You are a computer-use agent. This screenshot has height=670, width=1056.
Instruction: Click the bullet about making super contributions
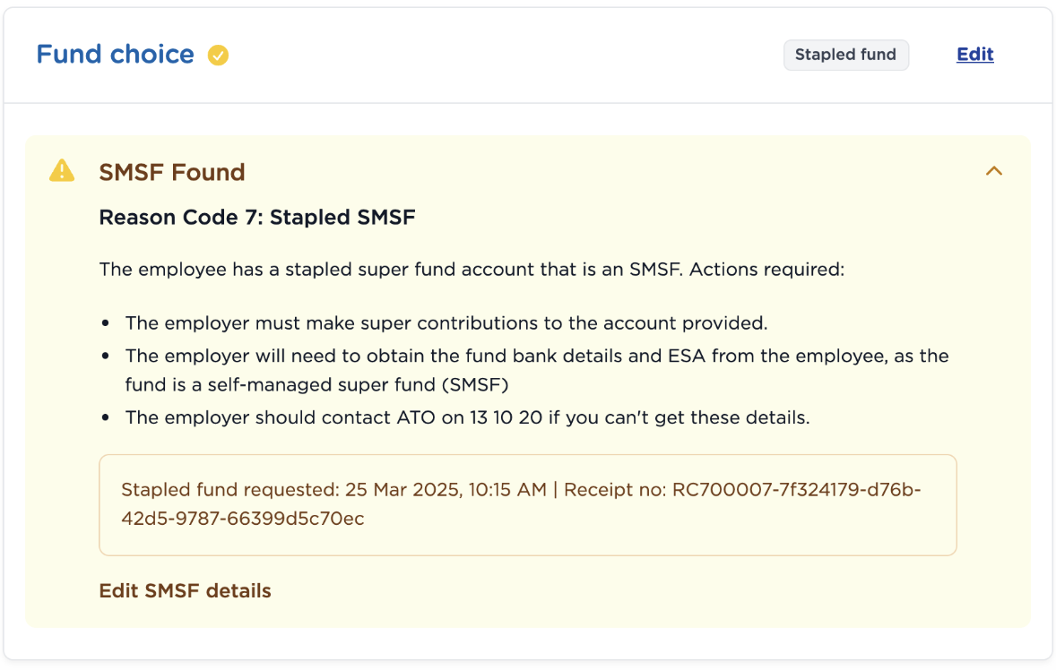pos(446,322)
